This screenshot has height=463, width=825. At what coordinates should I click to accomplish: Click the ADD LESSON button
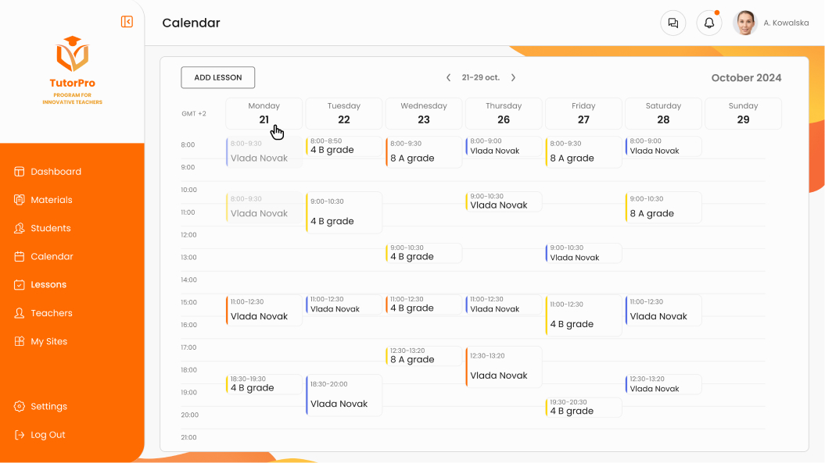pos(217,77)
